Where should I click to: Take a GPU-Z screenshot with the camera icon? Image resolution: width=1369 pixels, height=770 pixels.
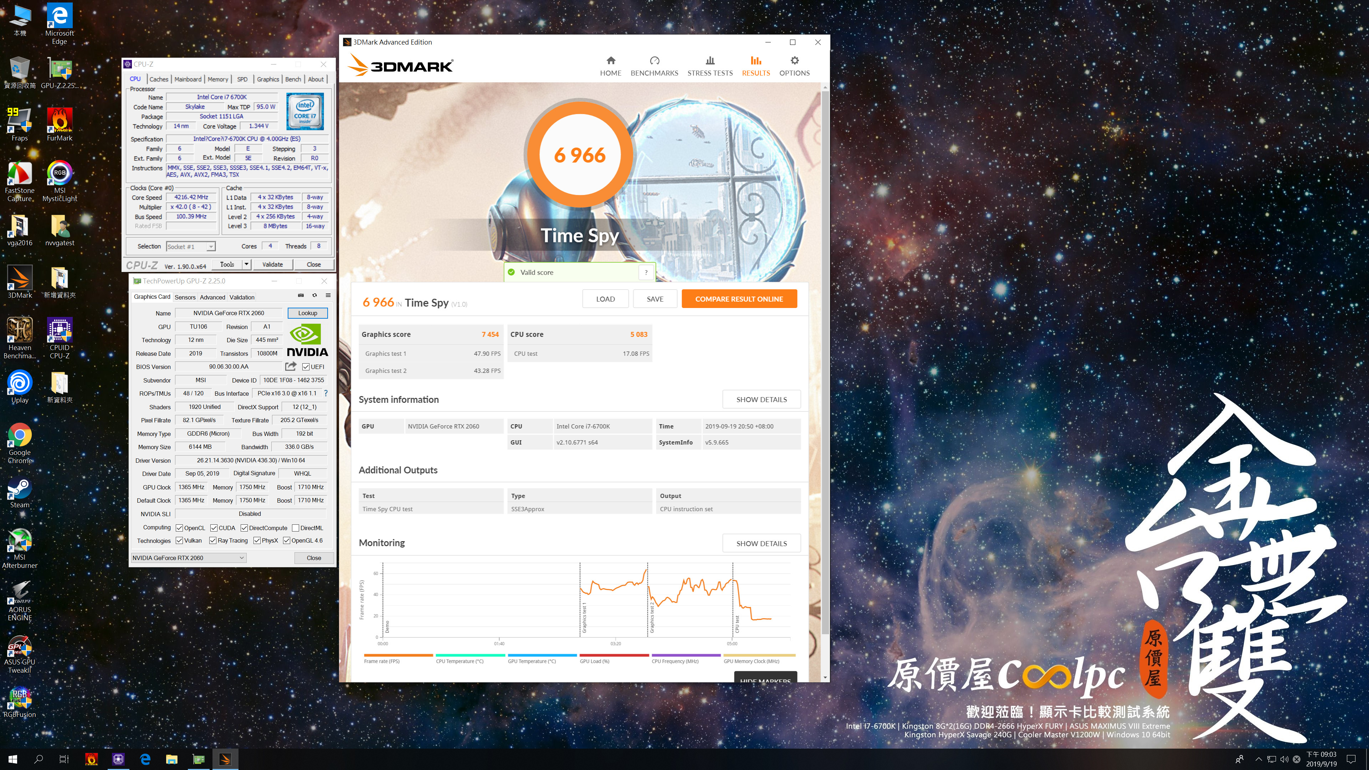pyautogui.click(x=301, y=296)
